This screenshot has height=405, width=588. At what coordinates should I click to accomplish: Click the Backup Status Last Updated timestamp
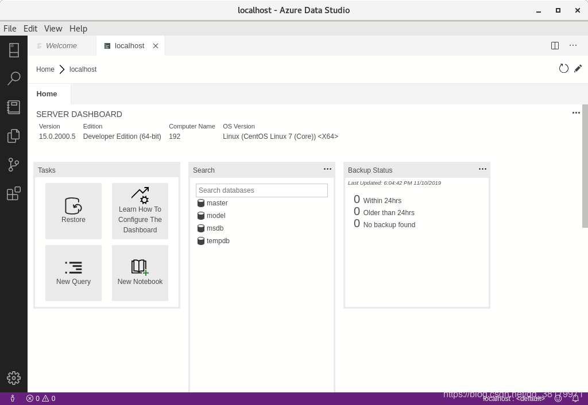point(394,183)
